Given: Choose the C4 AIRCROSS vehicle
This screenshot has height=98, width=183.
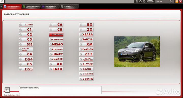Looking at the screenshot, I should 56,39.
